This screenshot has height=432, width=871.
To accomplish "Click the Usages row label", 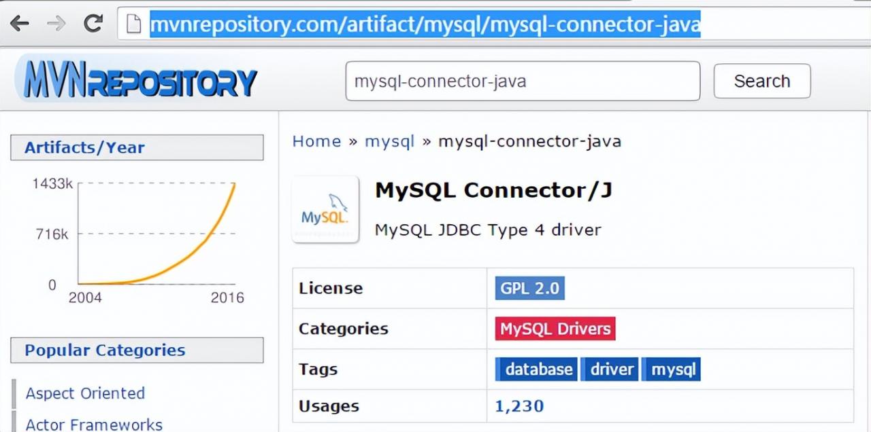I will click(329, 406).
